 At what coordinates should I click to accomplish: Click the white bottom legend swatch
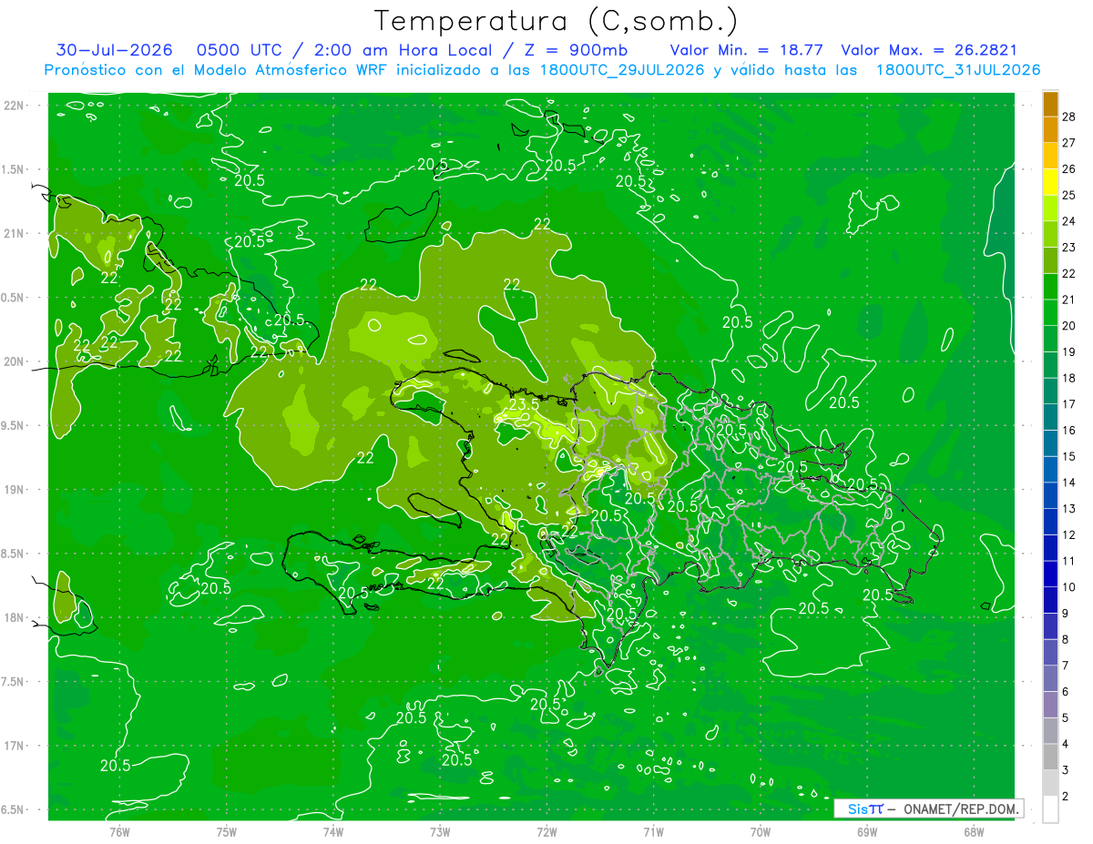tap(1050, 809)
